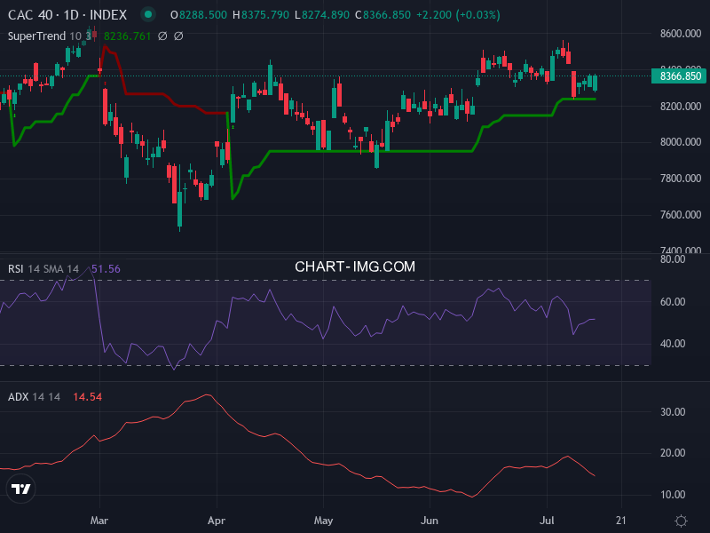The width and height of the screenshot is (710, 533).
Task: Click the RSI value 51.56
Action: point(106,269)
